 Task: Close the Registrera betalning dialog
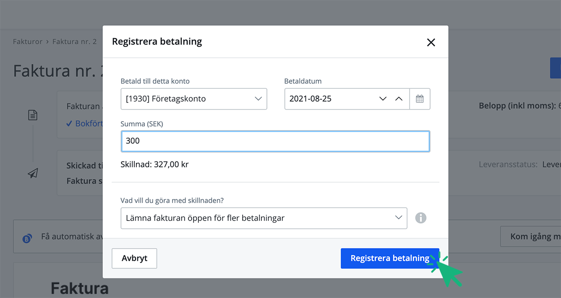[431, 42]
